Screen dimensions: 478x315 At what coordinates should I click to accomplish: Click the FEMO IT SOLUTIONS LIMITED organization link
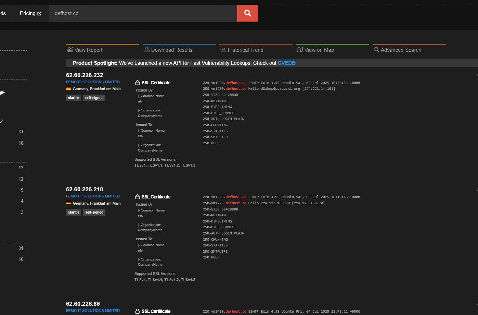click(x=93, y=82)
